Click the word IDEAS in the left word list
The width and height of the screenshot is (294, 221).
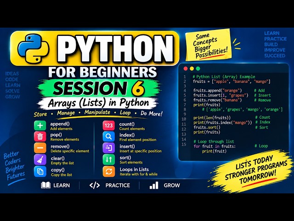pos(12,74)
